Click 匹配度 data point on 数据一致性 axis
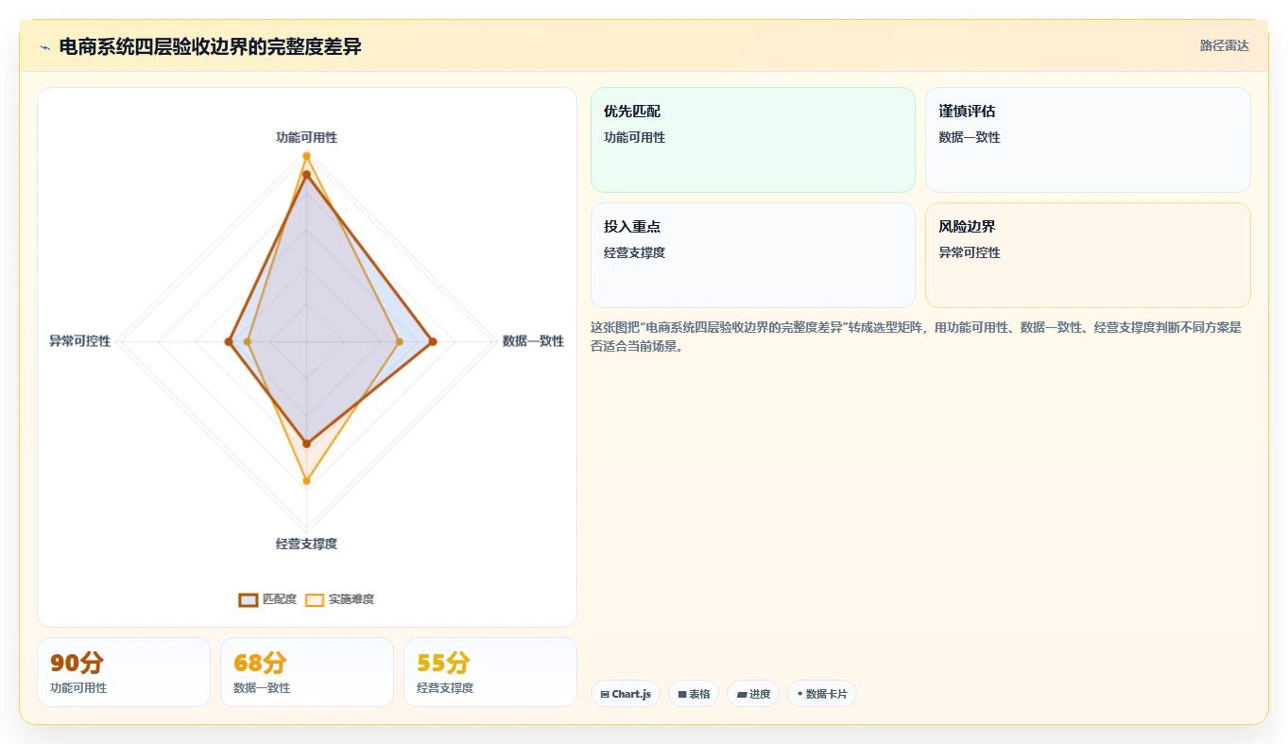This screenshot has width=1288, height=744. click(433, 341)
